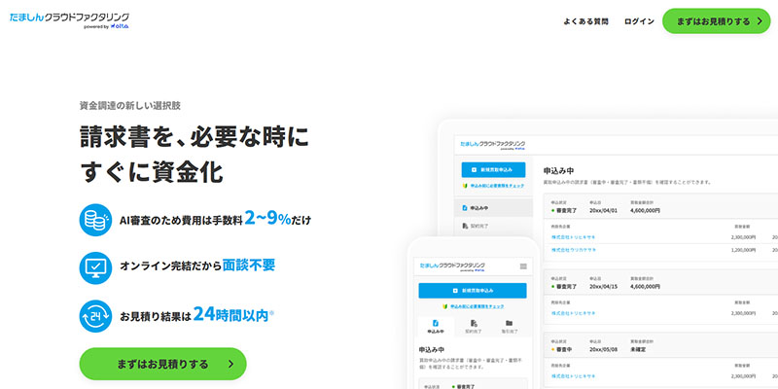Click the beginner mark icon in desktop mockup sidebar
778x389 pixels.
pos(465,186)
